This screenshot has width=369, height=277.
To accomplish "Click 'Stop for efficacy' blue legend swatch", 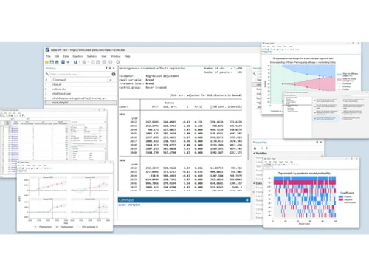I will 339,75.
